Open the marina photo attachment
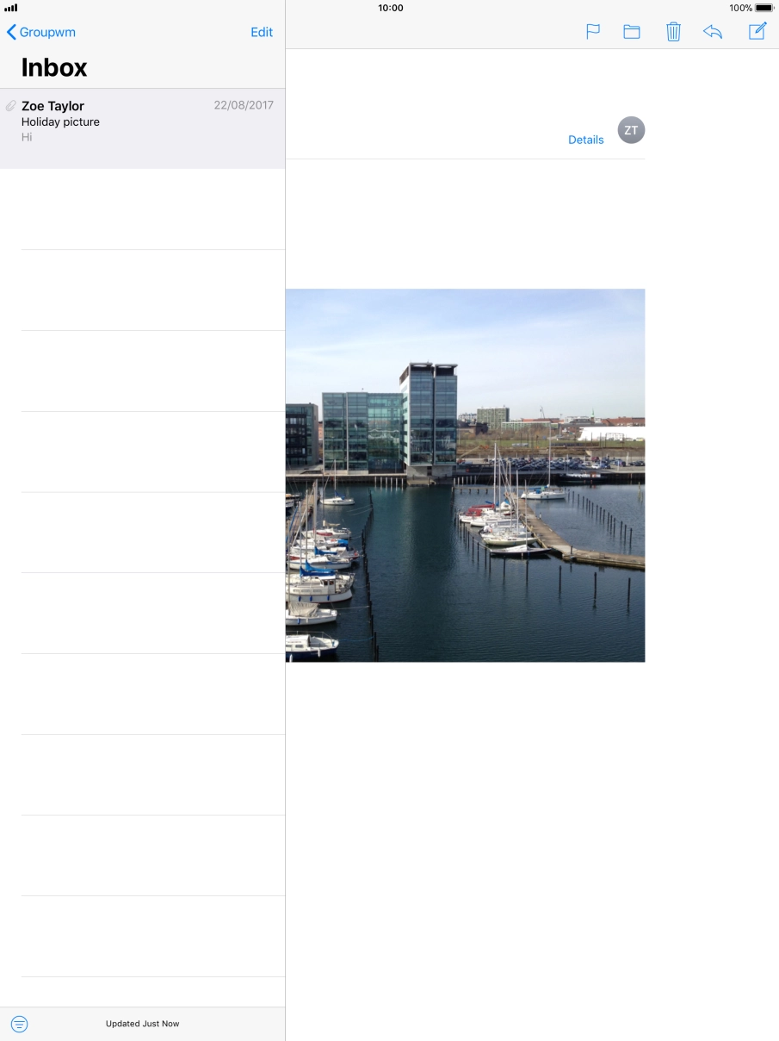 pyautogui.click(x=465, y=475)
